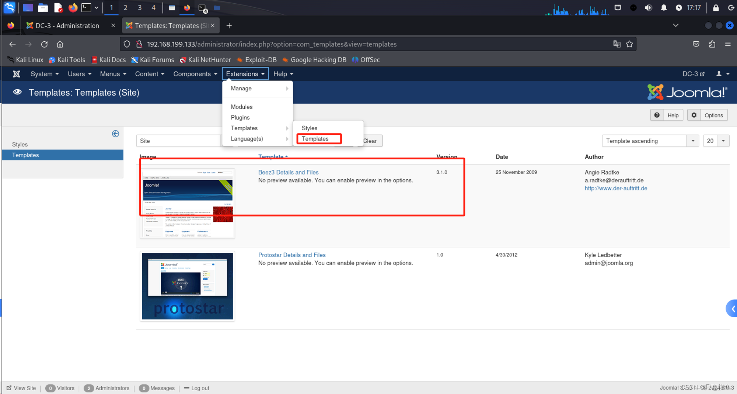Launch the terminal from the panel
Viewport: 737px width, 394px height.
click(86, 7)
